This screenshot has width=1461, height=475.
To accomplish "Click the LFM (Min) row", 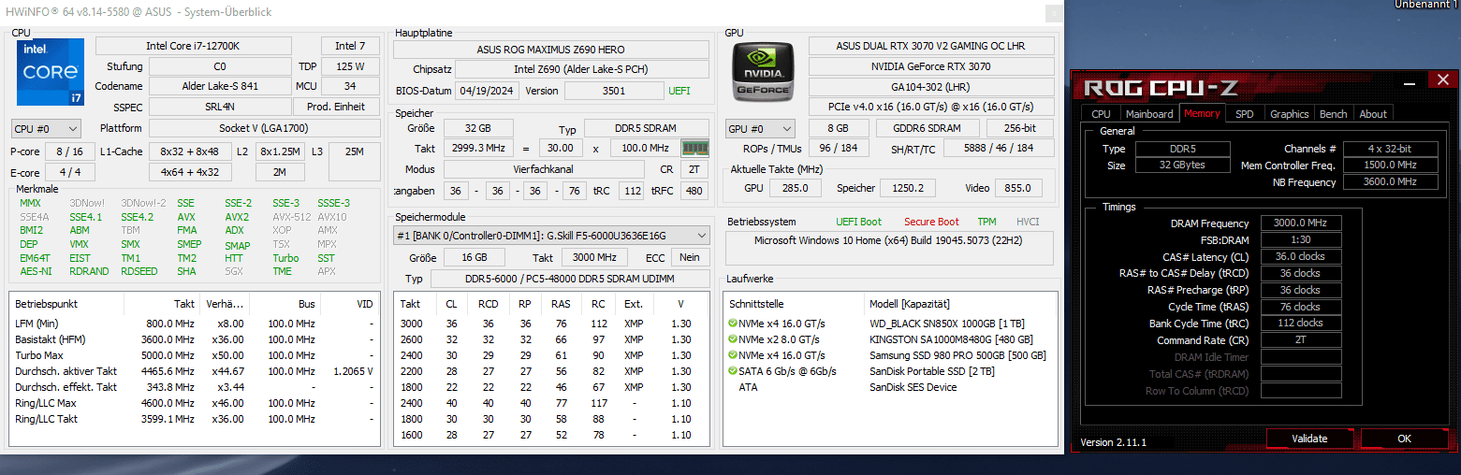I will (x=196, y=323).
